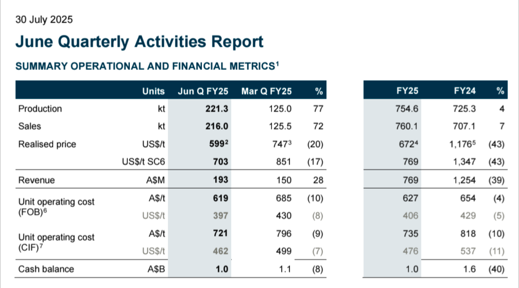The width and height of the screenshot is (519, 288).
Task: Click the Realised price row label
Action: tap(47, 145)
